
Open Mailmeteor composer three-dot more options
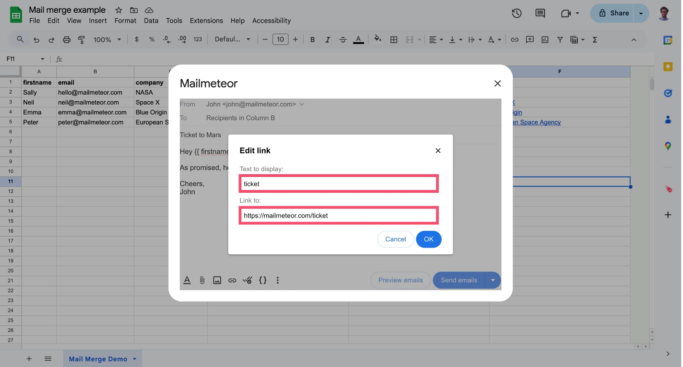click(x=278, y=280)
